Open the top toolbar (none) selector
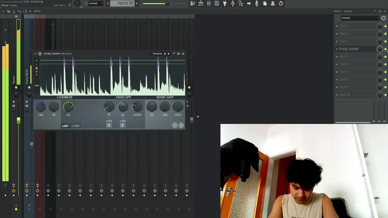388x218 pixels. 95,3
